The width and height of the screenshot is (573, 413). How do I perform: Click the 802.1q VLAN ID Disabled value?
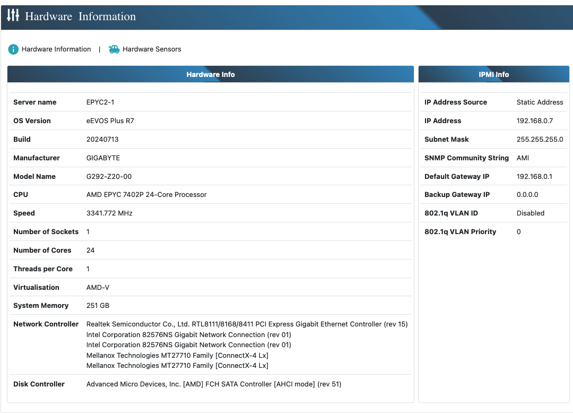click(530, 213)
